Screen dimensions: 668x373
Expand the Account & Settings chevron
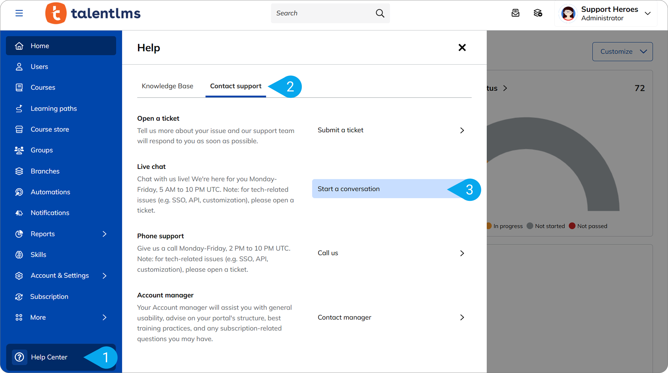(x=104, y=275)
